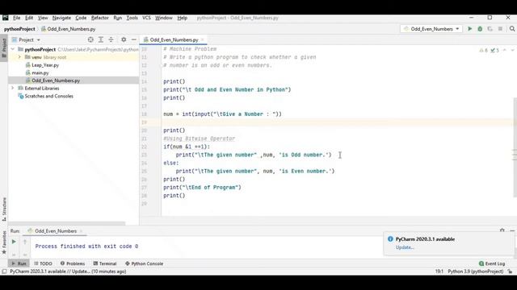Click the 19:1 cursor position indicator
Screen dimensions: 517x290
pos(439,271)
